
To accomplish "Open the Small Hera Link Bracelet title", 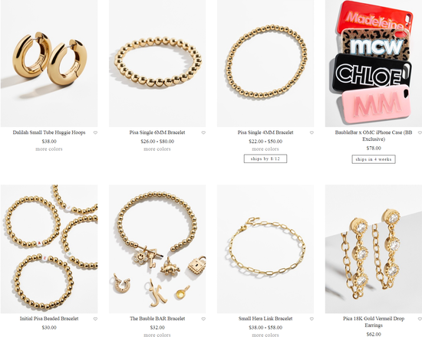I will [x=265, y=319].
